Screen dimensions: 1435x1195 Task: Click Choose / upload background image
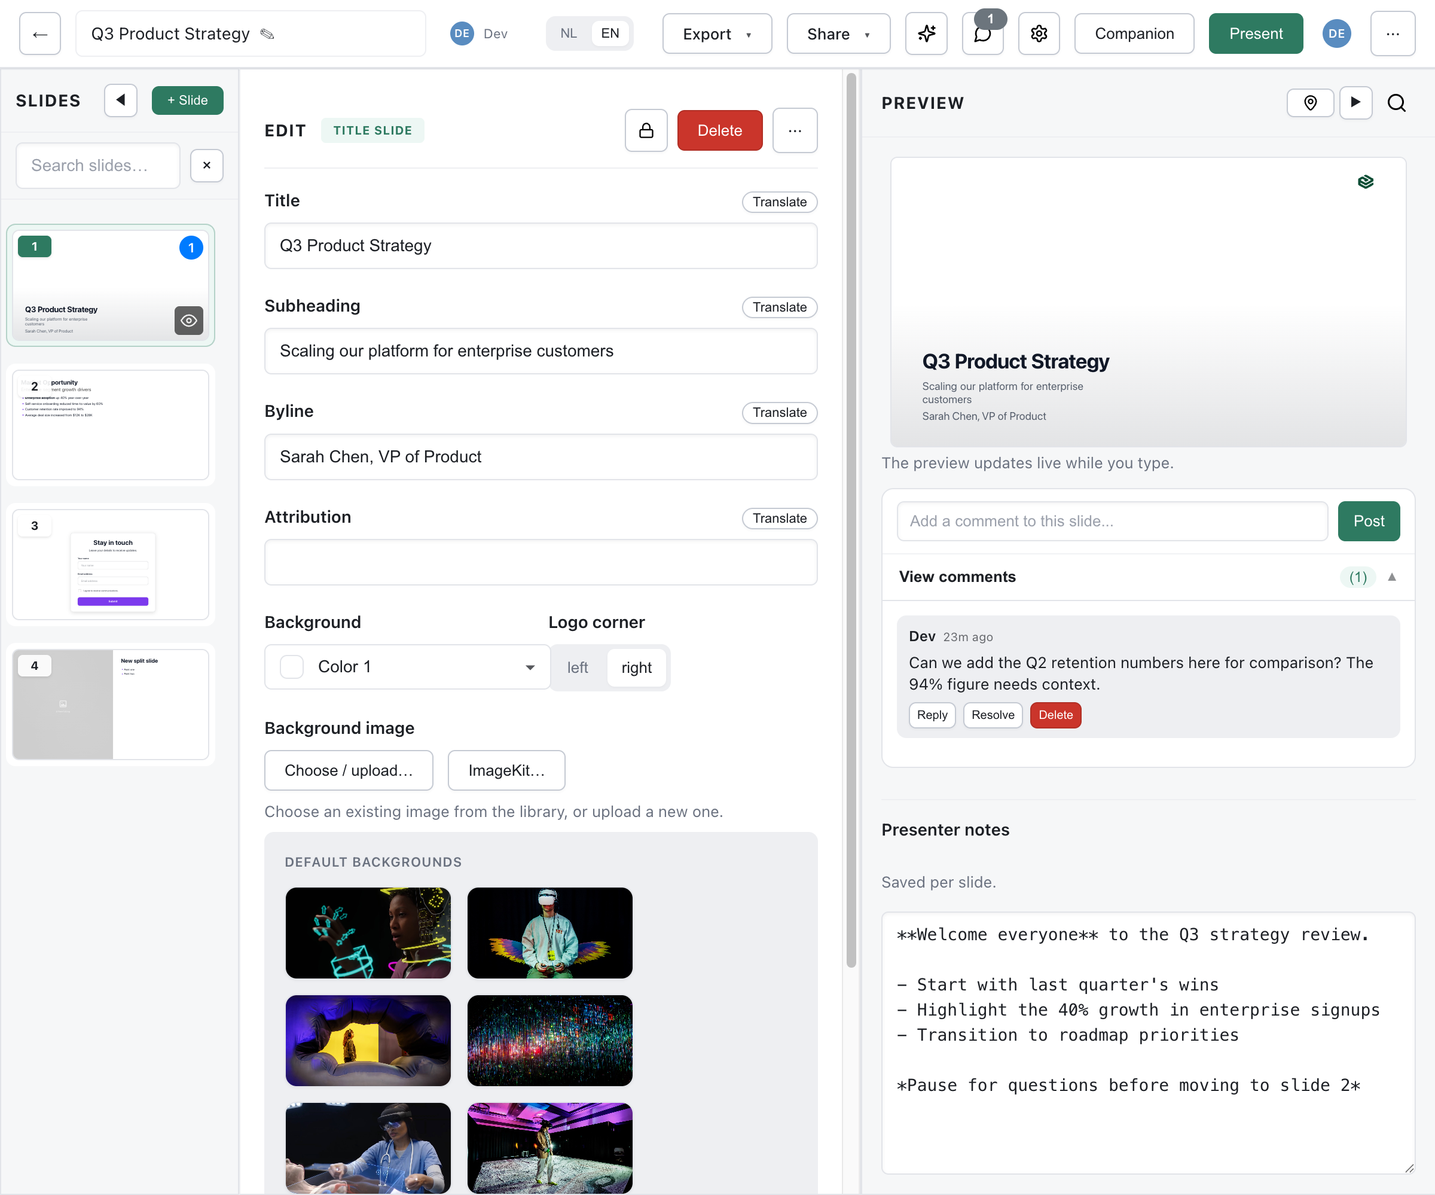pyautogui.click(x=349, y=770)
